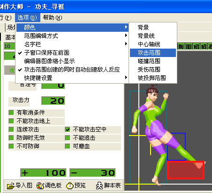Click the 脚本表 button label

click(x=112, y=186)
